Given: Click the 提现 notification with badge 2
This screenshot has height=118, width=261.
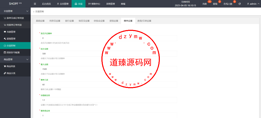Looking at the screenshot, I should pos(215,4).
